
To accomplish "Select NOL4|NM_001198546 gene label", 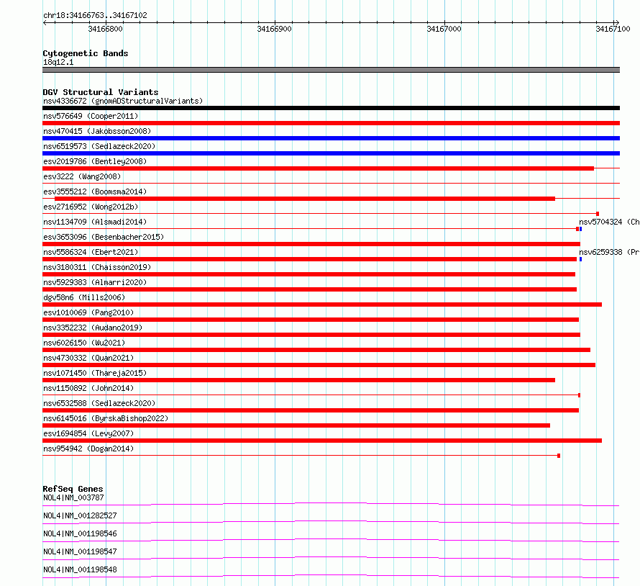I will point(80,533).
